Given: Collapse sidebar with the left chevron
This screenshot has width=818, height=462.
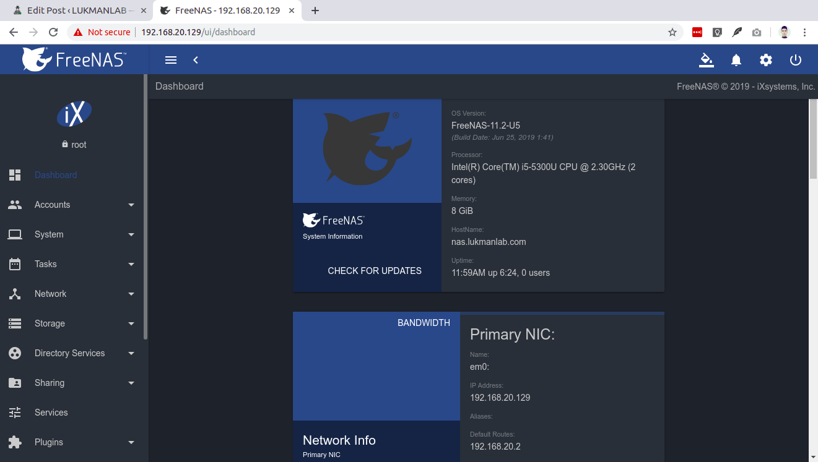Looking at the screenshot, I should [x=196, y=60].
